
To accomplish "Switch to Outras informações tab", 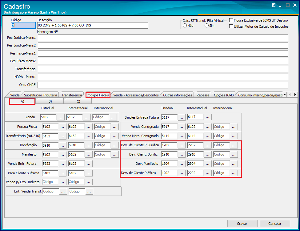I will pyautogui.click(x=178, y=95).
